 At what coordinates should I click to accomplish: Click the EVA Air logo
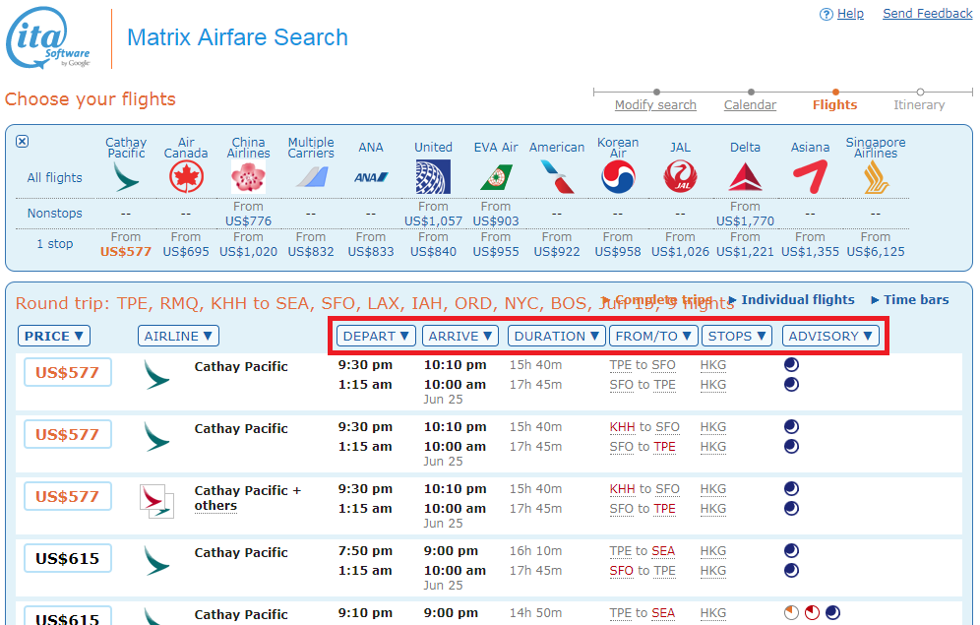496,177
